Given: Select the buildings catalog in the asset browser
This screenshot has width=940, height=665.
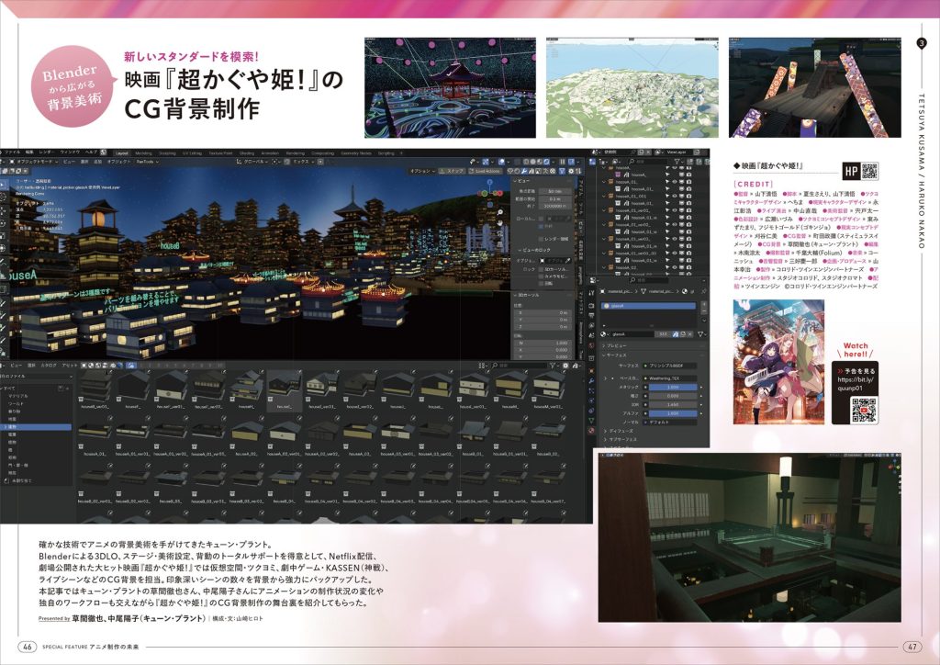Looking at the screenshot, I should [36, 427].
